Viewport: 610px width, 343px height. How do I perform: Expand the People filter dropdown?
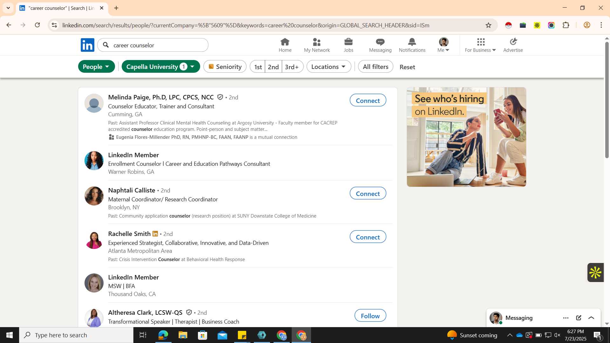[96, 67]
